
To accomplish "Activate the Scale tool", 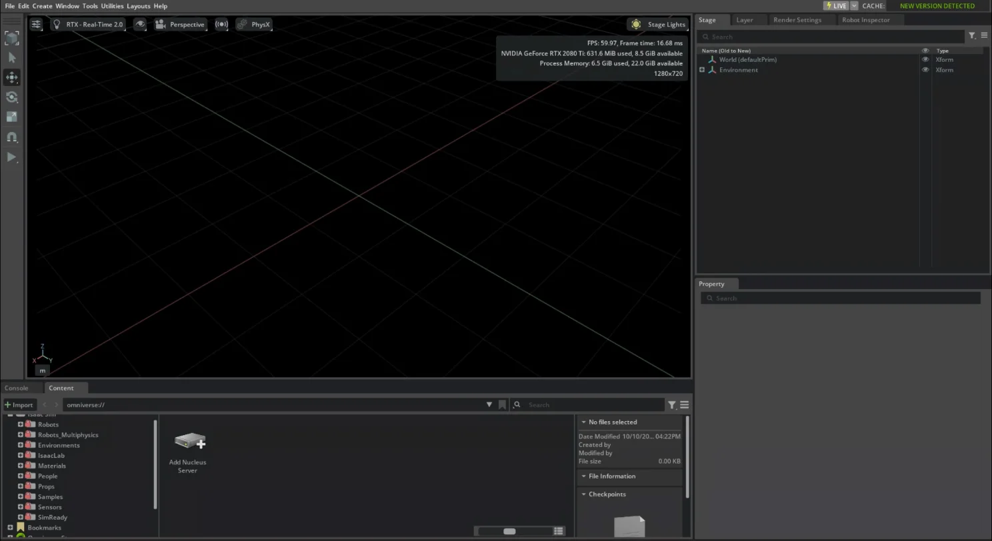I will click(12, 117).
